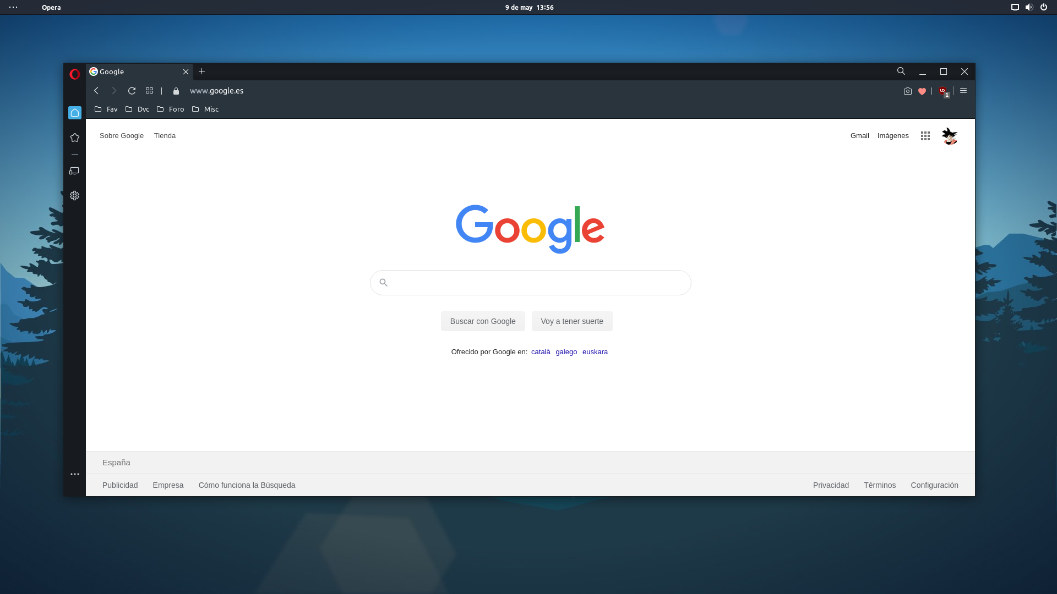
Task: Maximize the Opera window
Action: click(x=944, y=72)
